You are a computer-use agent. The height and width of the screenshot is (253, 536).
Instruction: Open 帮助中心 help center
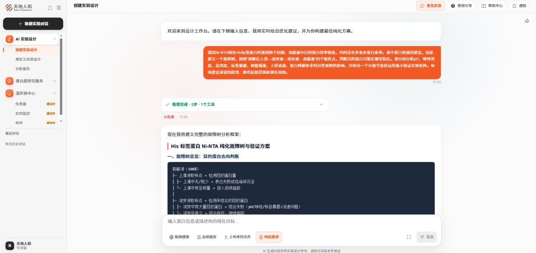tap(492, 6)
